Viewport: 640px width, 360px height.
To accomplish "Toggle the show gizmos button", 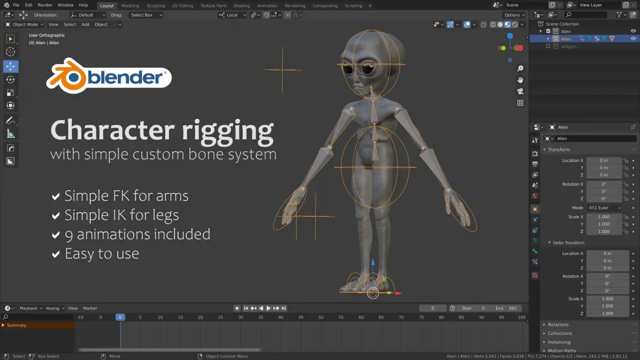I will (451, 25).
